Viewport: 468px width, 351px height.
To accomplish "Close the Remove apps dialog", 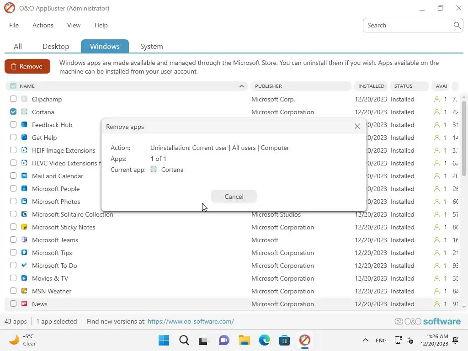I will (x=357, y=126).
